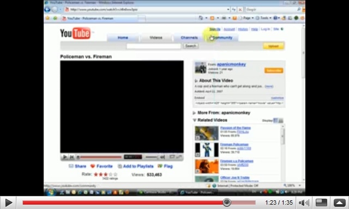The image size is (349, 209).
Task: Click the YouTube logo
Action: tap(75, 33)
